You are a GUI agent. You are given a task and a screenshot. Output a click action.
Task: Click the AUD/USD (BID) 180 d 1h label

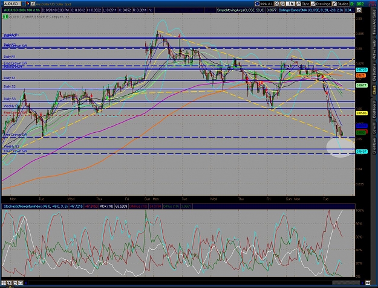click(x=22, y=10)
